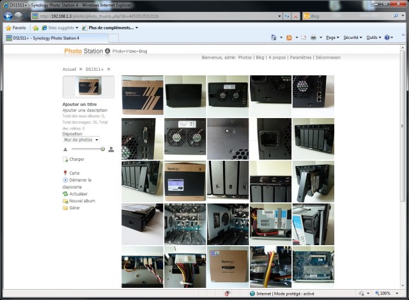The width and height of the screenshot is (409, 300).
Task: Open photo of blue motherboard circuit
Action: [314, 267]
